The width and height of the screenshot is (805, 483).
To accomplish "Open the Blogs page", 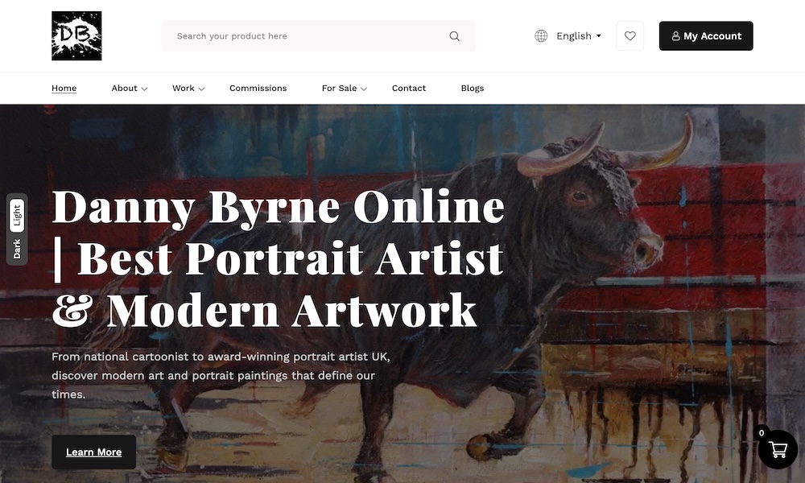I will click(x=473, y=89).
